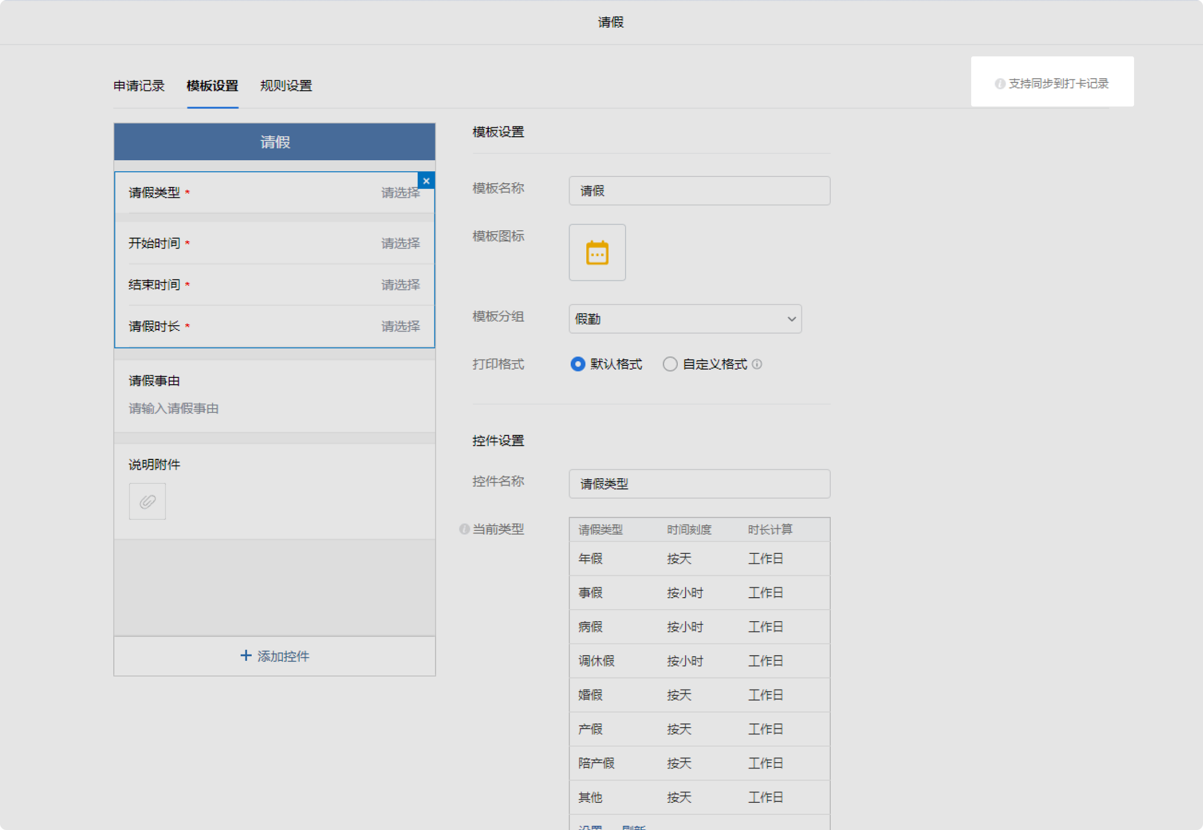Click the 调休假 cell in the table

(596, 661)
